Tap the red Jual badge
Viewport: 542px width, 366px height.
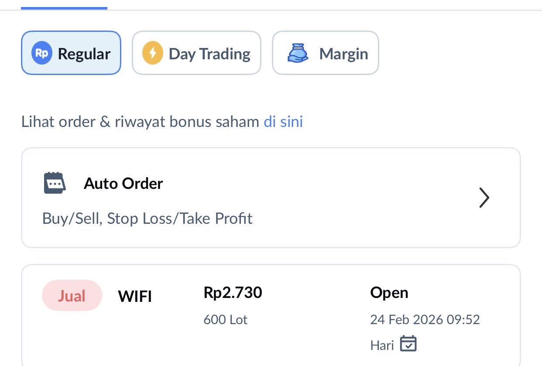(x=72, y=296)
